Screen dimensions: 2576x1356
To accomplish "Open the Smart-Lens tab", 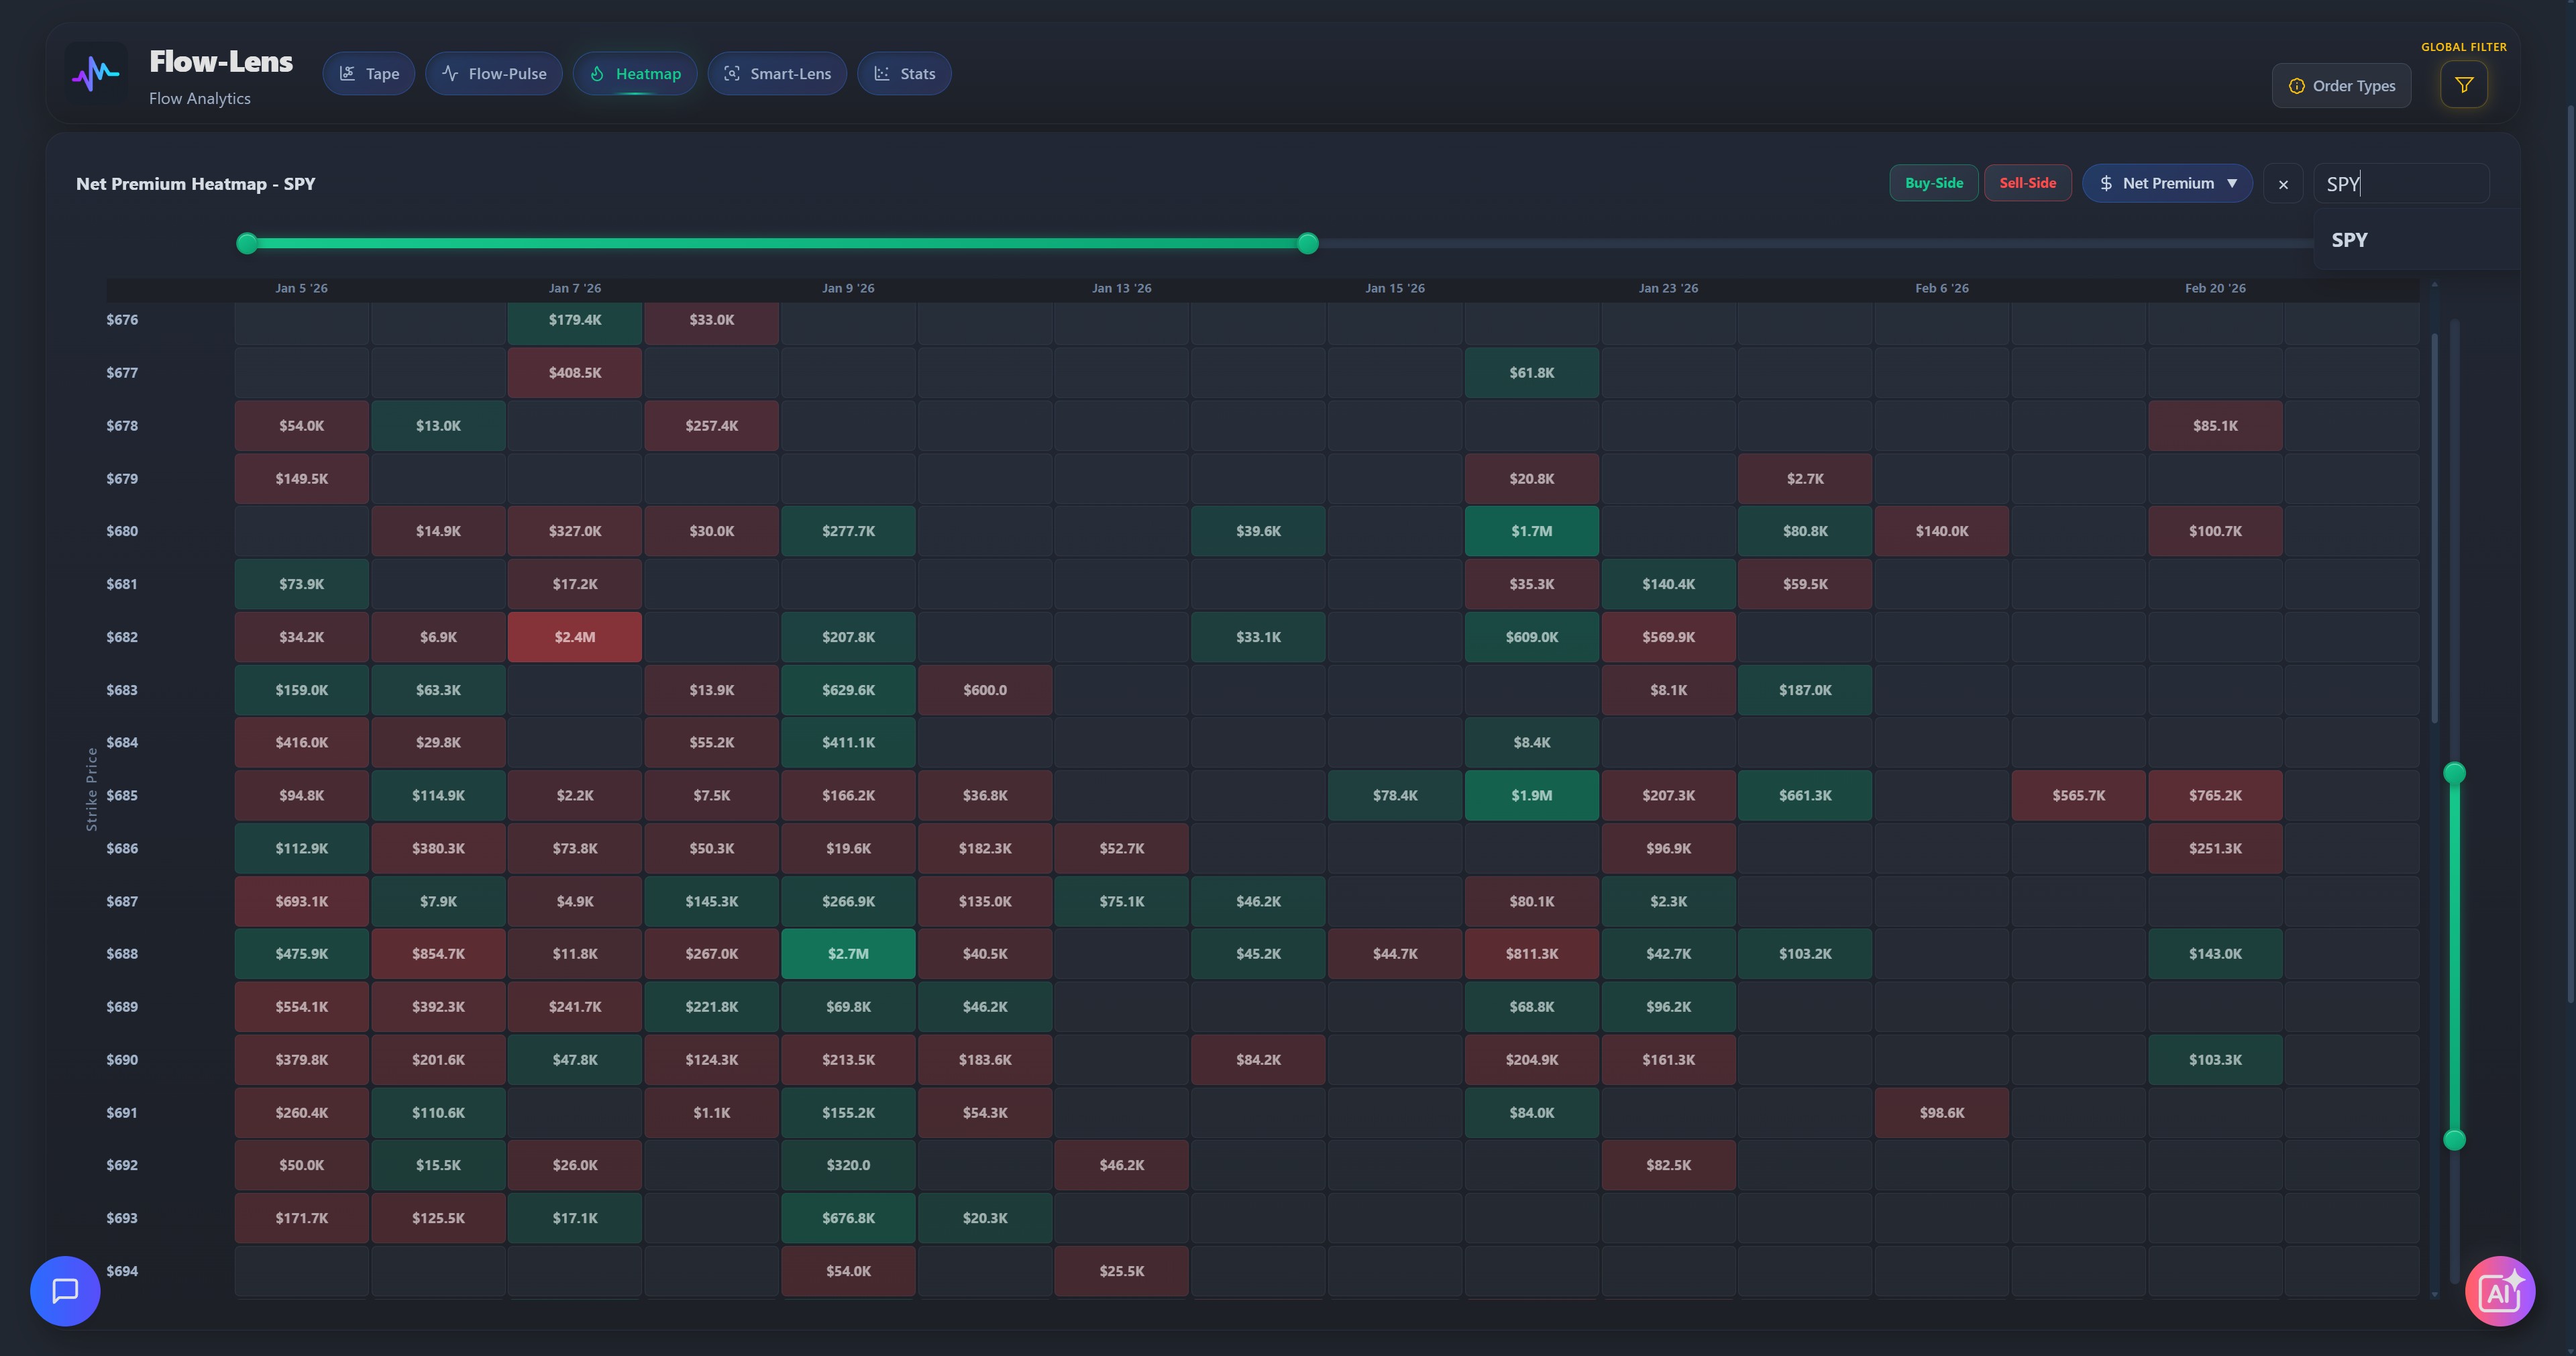I will (x=777, y=74).
